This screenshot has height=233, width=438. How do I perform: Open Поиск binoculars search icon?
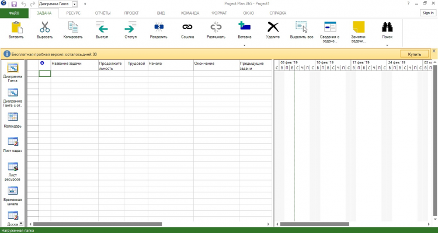[x=387, y=27]
